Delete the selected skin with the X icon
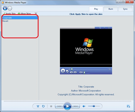Viewport: 135px width, 112px height. click(x=36, y=13)
